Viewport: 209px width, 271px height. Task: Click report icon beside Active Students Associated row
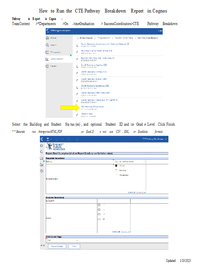[77, 45]
